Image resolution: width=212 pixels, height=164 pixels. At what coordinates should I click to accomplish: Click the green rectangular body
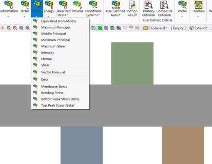132,63
